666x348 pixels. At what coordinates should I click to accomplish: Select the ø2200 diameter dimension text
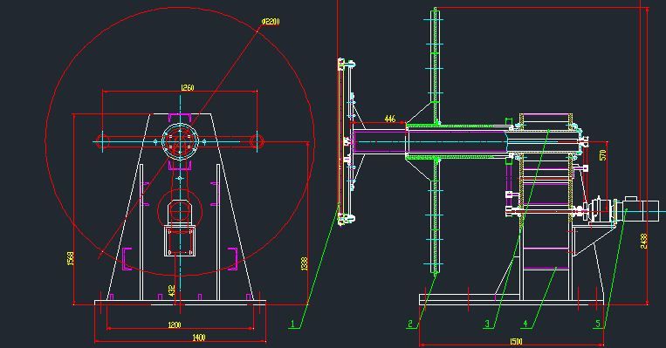coord(271,21)
